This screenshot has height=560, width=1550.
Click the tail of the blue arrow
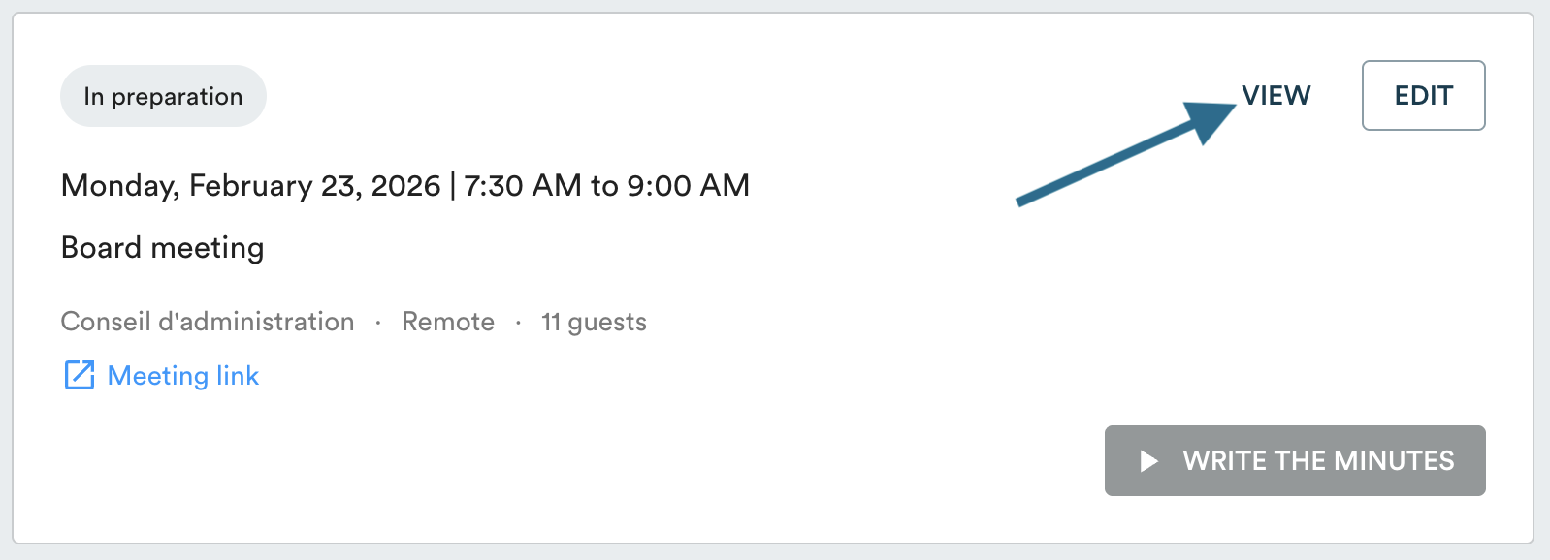click(1023, 201)
